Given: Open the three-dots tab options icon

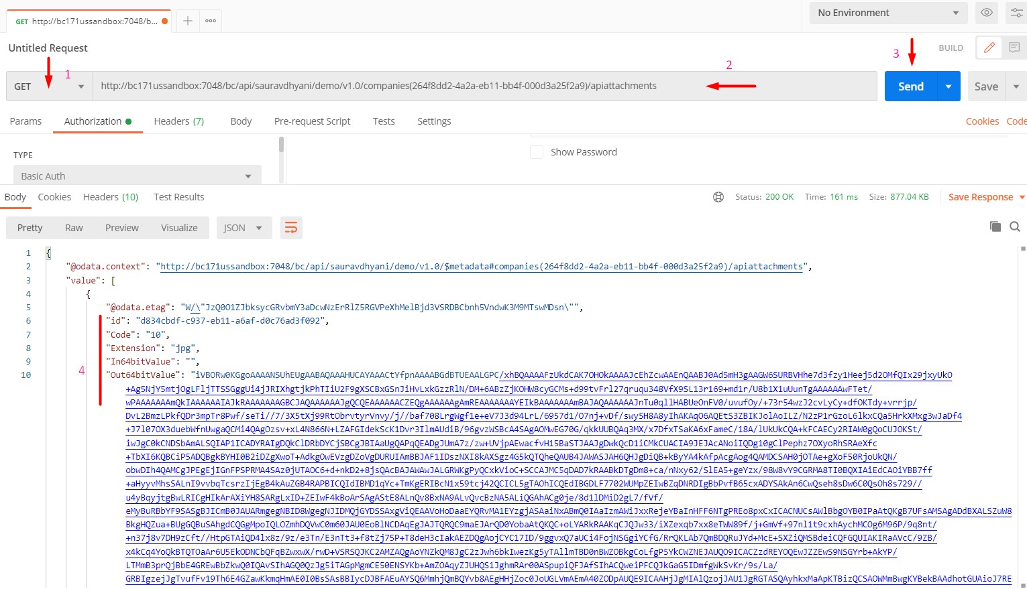Looking at the screenshot, I should [x=210, y=21].
